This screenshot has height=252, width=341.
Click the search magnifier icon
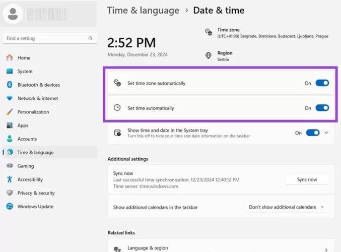click(91, 38)
